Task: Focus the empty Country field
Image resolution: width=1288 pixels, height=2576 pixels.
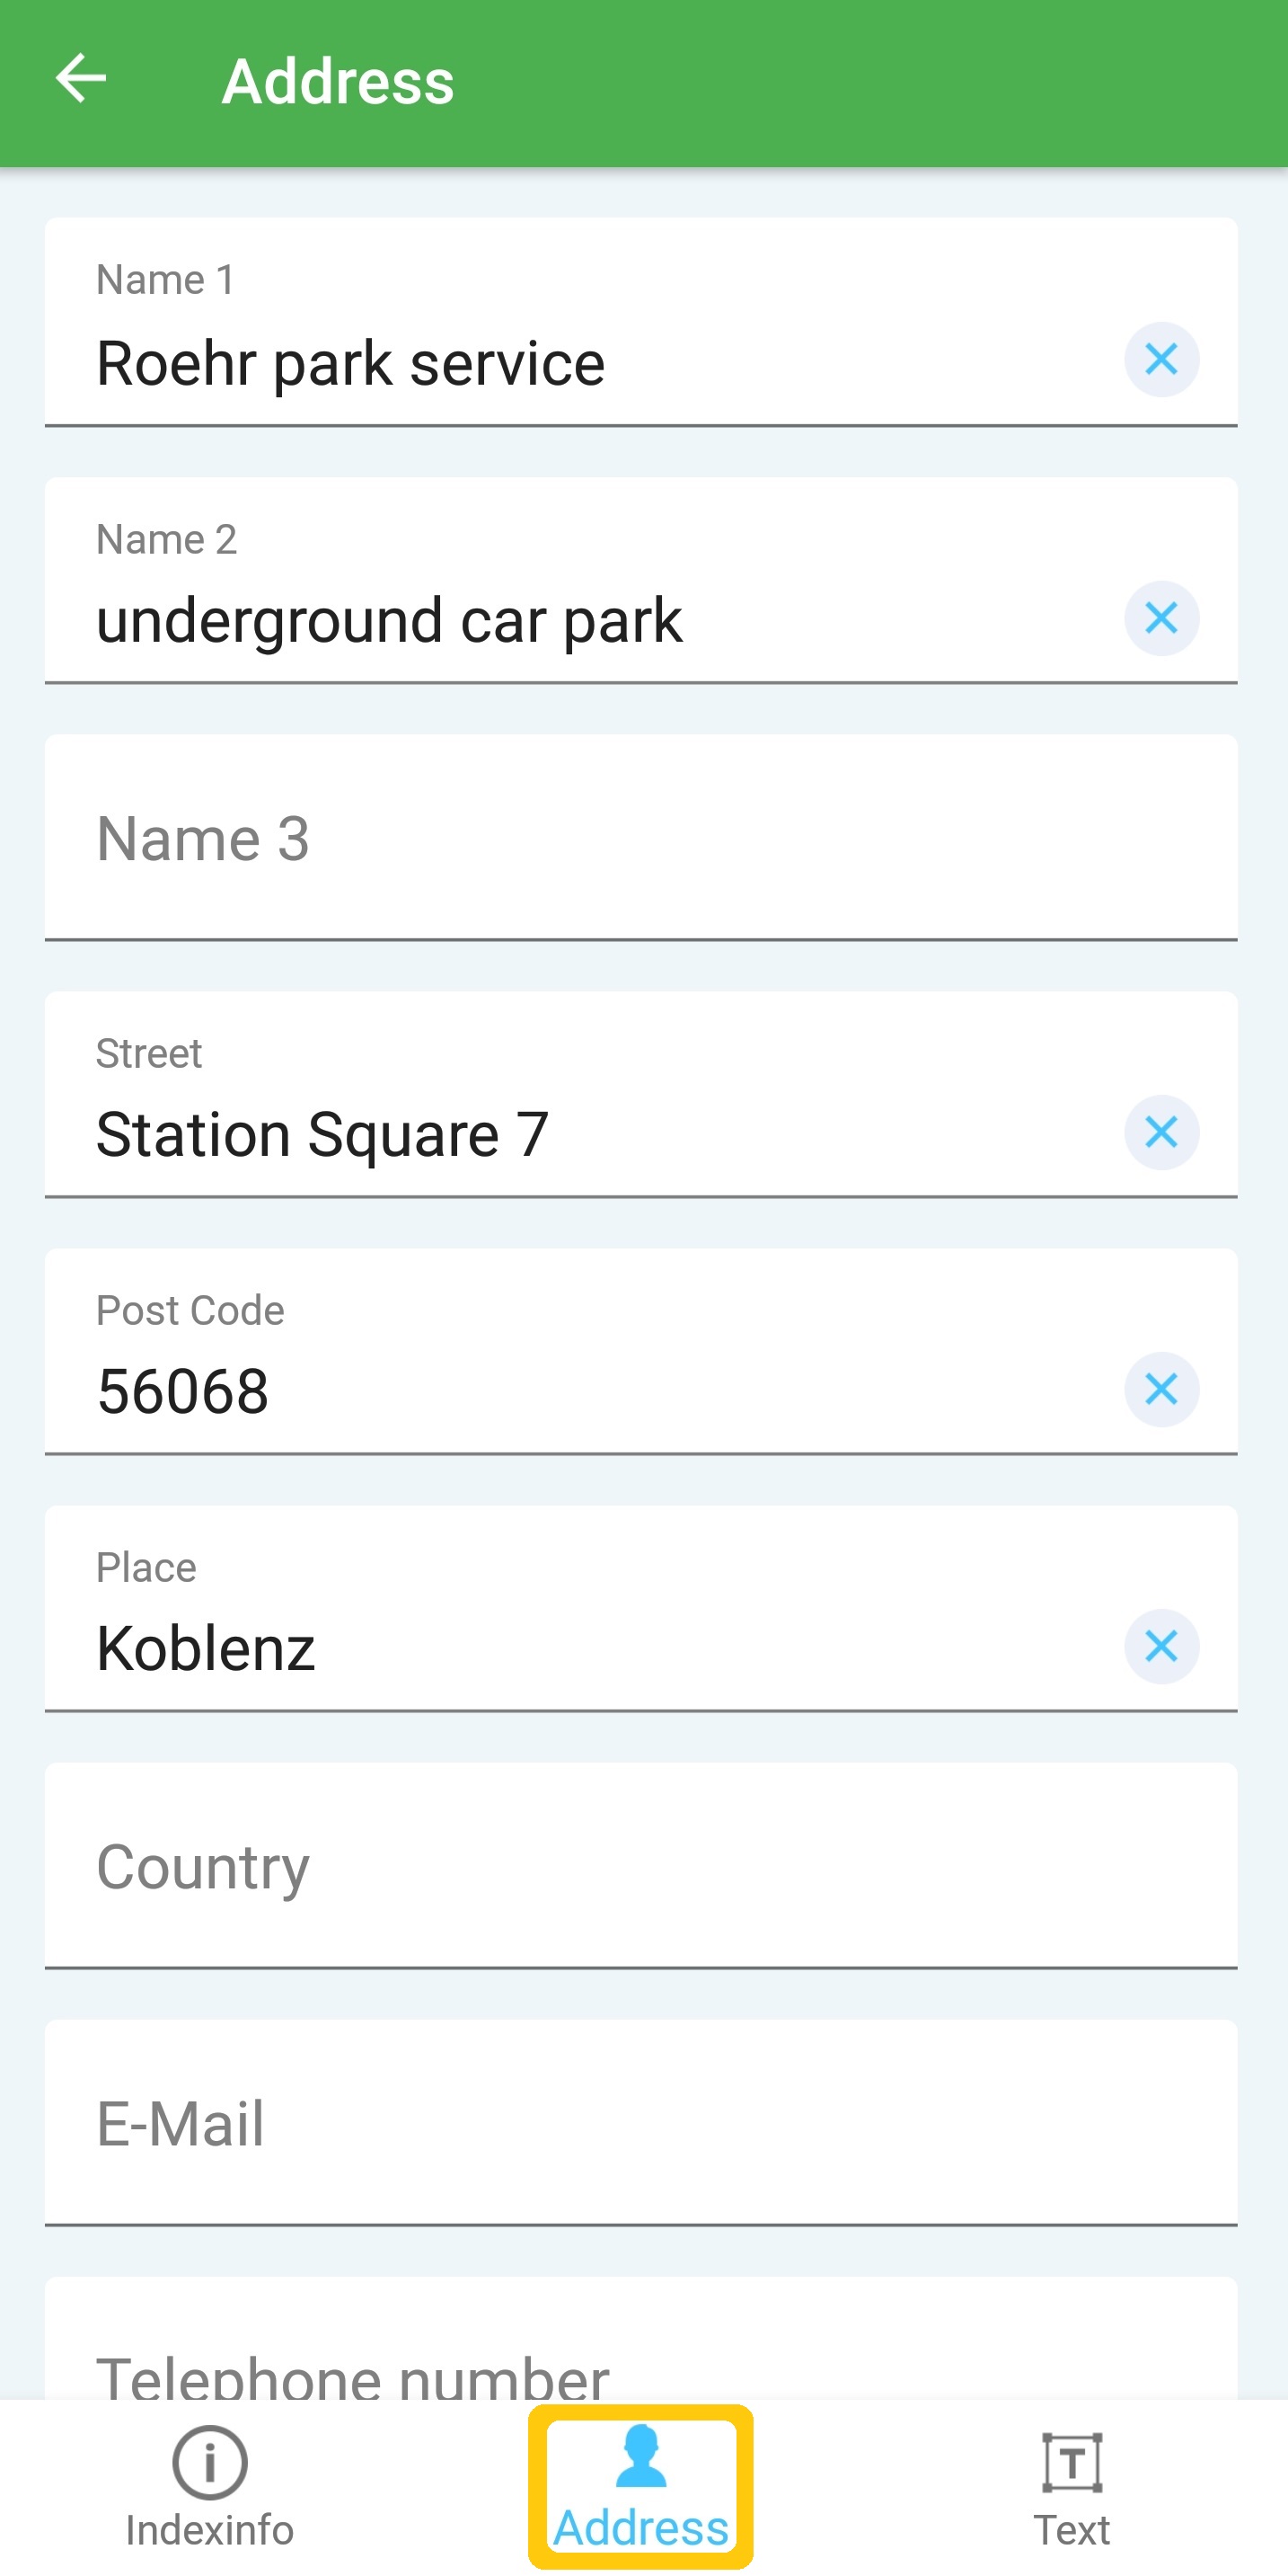Action: click(x=640, y=1867)
